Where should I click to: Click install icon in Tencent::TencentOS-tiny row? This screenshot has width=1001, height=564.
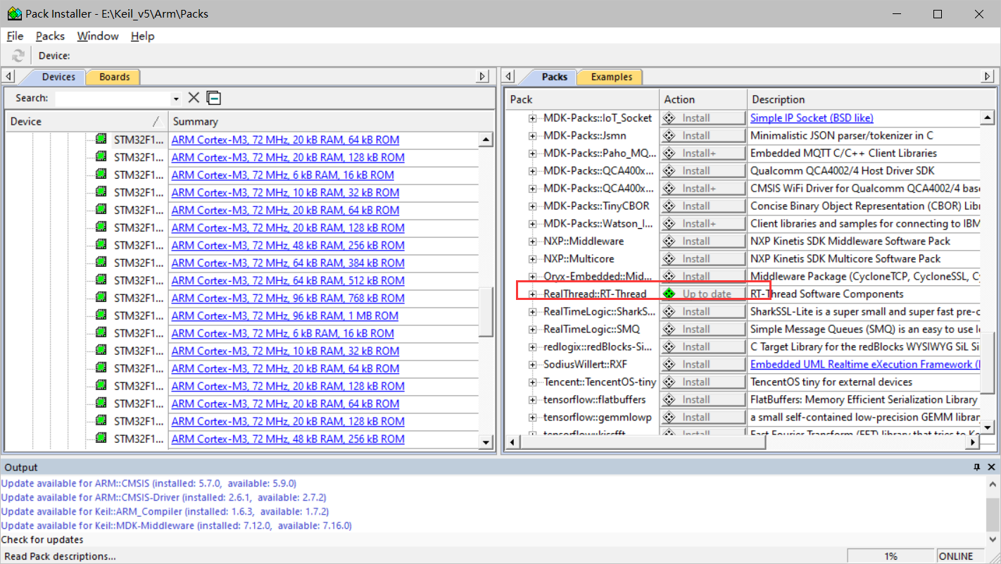click(669, 382)
